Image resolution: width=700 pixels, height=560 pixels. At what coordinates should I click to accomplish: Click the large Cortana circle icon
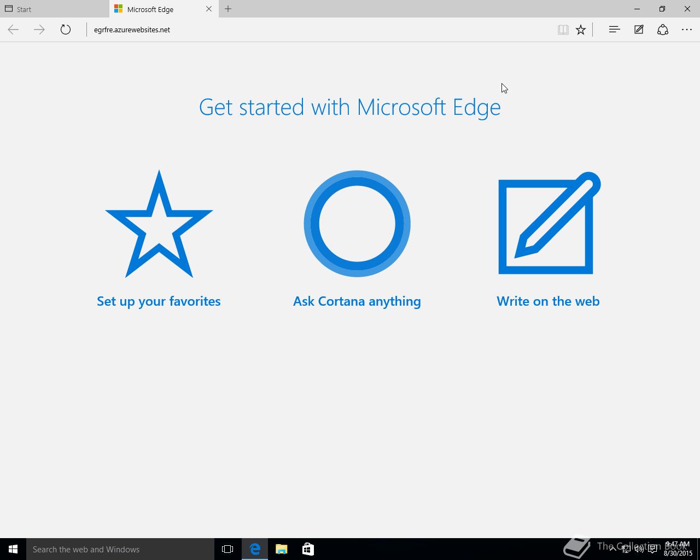click(x=357, y=224)
